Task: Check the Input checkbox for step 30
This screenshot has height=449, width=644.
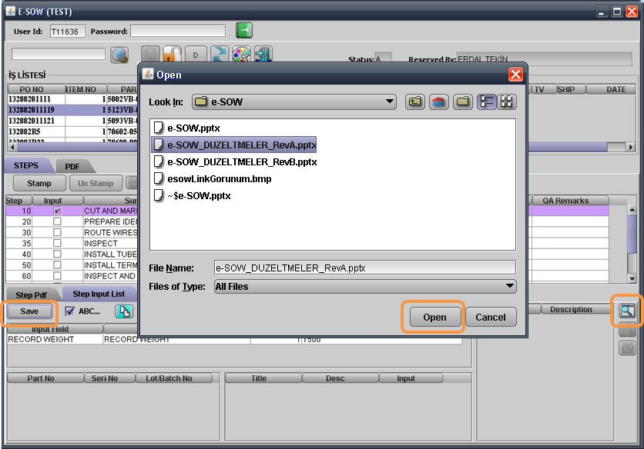Action: [x=57, y=232]
